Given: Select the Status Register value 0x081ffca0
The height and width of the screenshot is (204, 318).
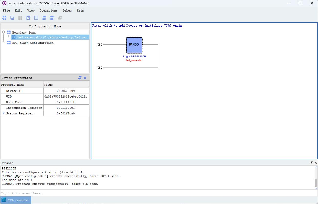Looking at the screenshot, I should point(66,113).
